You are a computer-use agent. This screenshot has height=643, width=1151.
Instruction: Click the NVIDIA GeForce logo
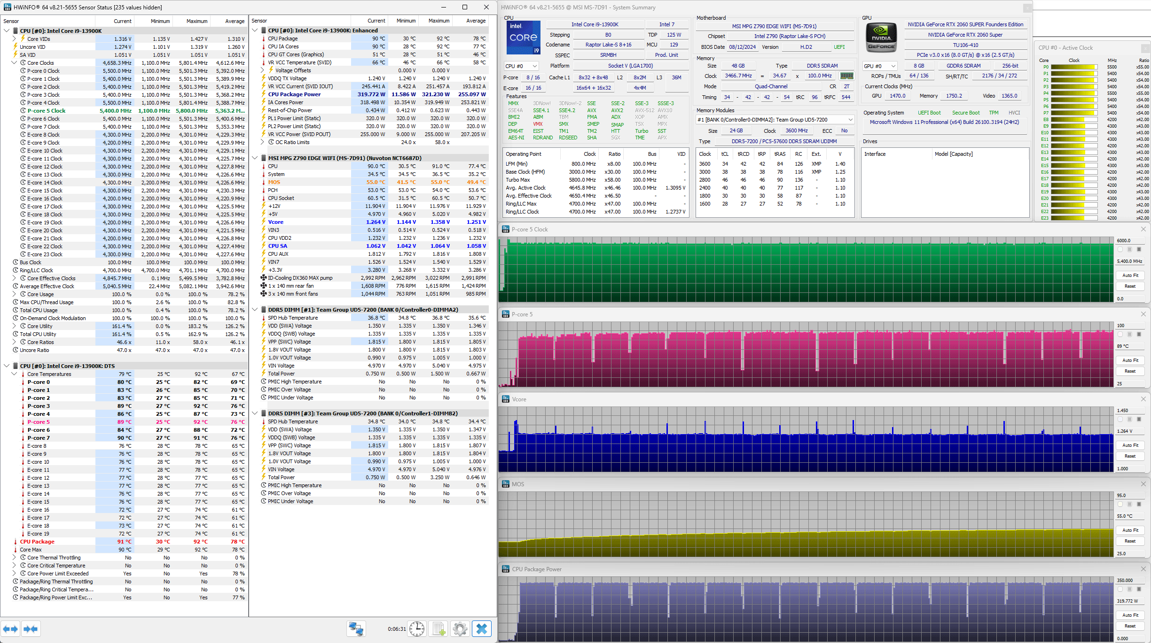[881, 38]
